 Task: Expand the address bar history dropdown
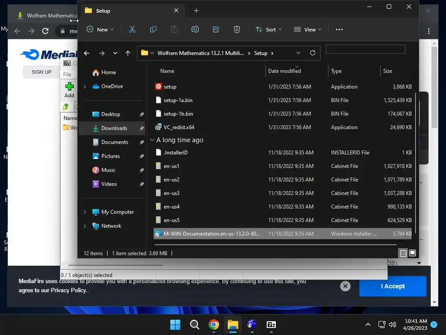(x=298, y=53)
